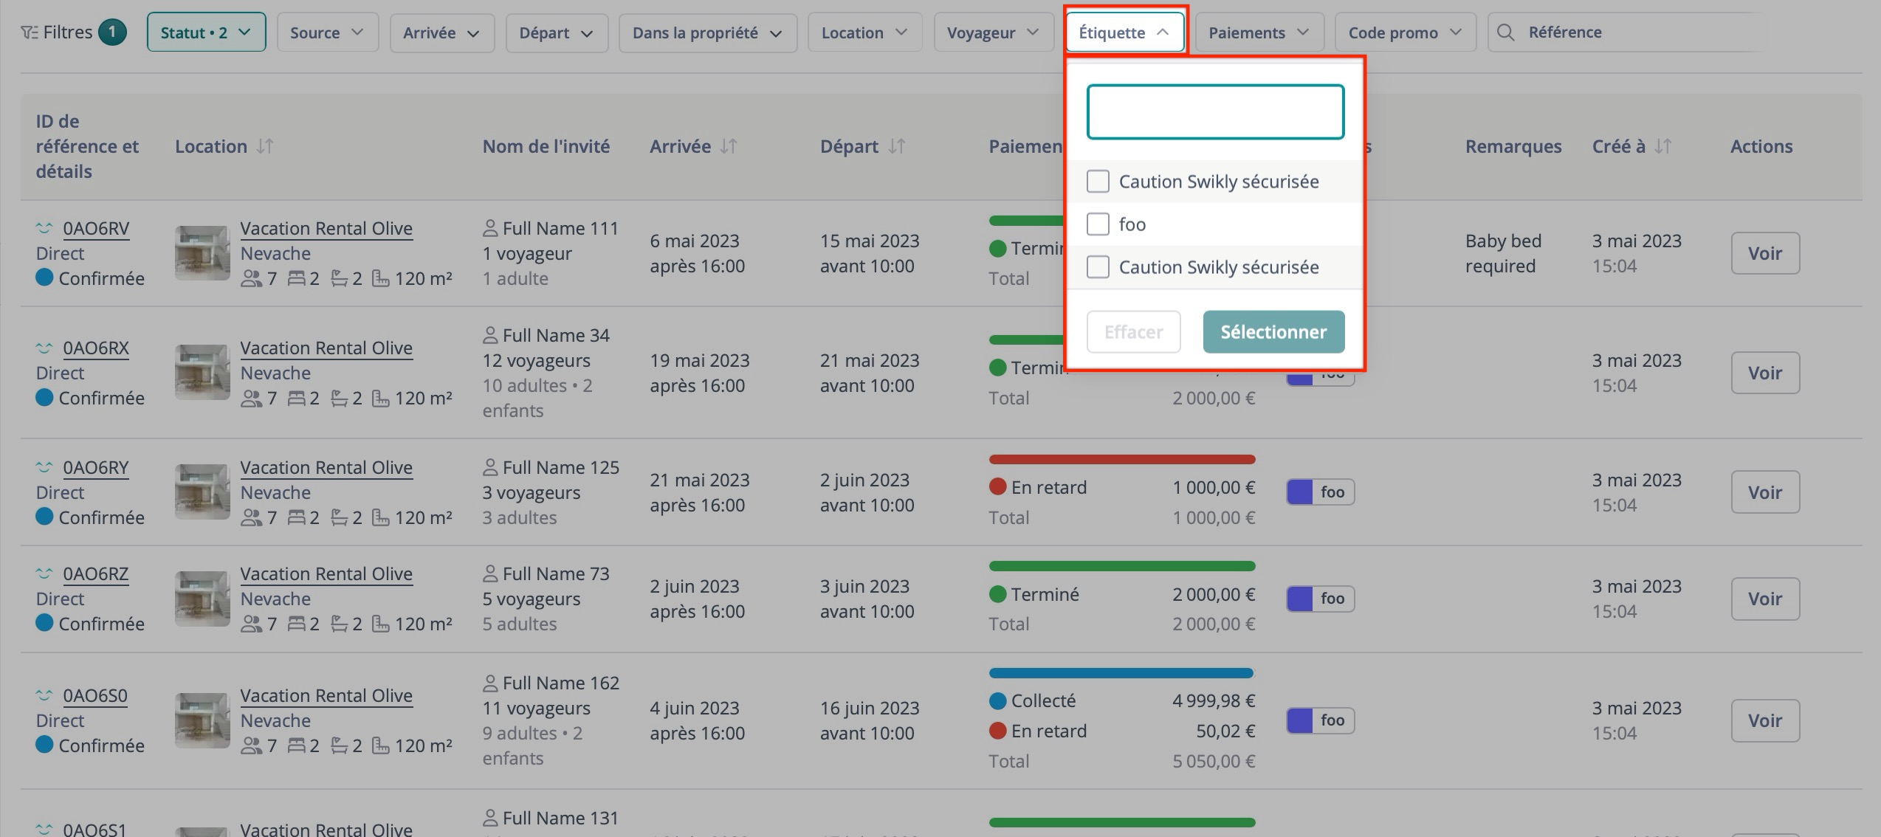Open Voir for booking 0AO6RY
Image resolution: width=1881 pixels, height=837 pixels.
pos(1764,492)
